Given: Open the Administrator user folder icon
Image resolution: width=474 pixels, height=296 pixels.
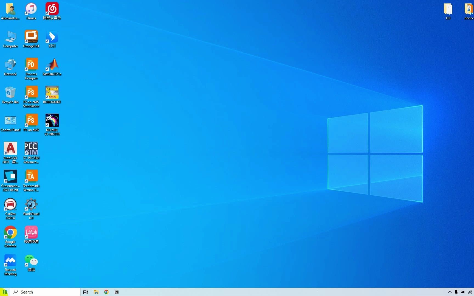Looking at the screenshot, I should pos(10,11).
